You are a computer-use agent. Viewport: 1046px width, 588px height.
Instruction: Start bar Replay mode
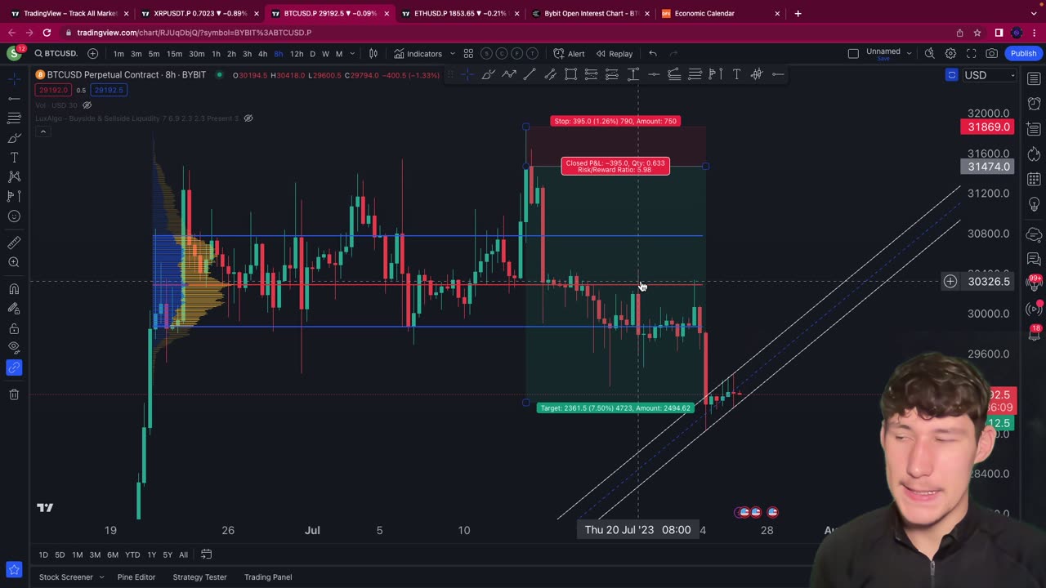point(614,53)
